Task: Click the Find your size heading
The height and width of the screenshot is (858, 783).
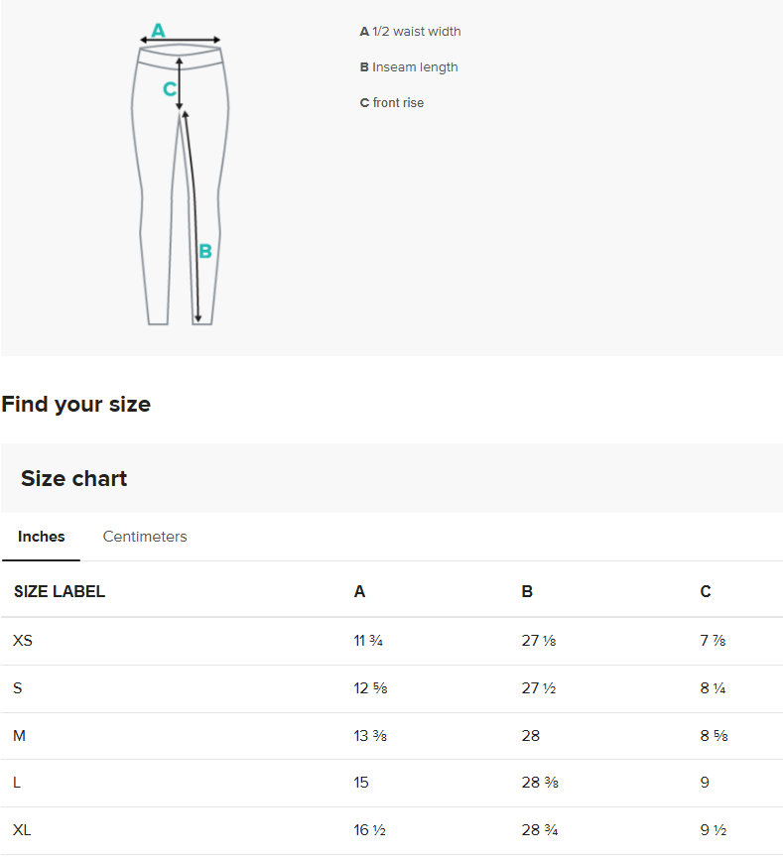Action: click(x=76, y=405)
